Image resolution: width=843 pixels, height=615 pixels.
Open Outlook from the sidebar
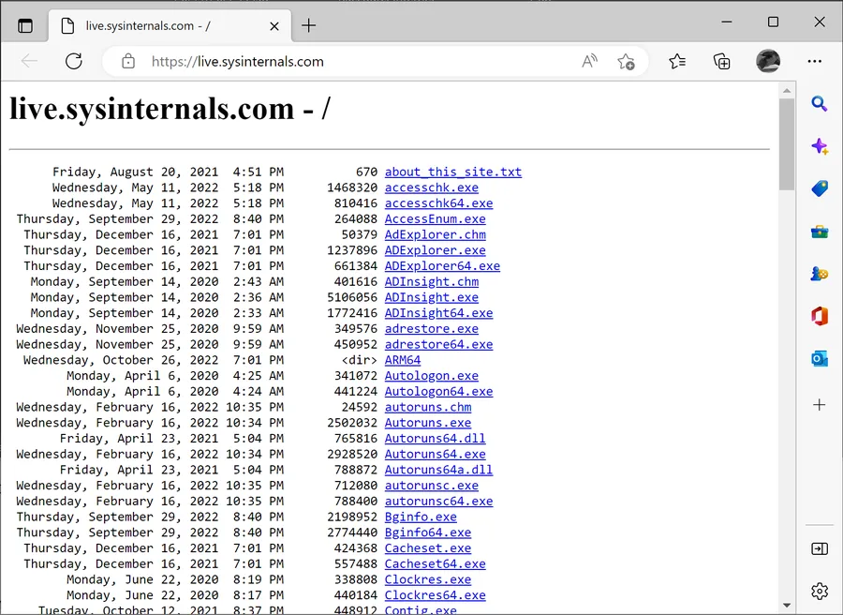[820, 358]
